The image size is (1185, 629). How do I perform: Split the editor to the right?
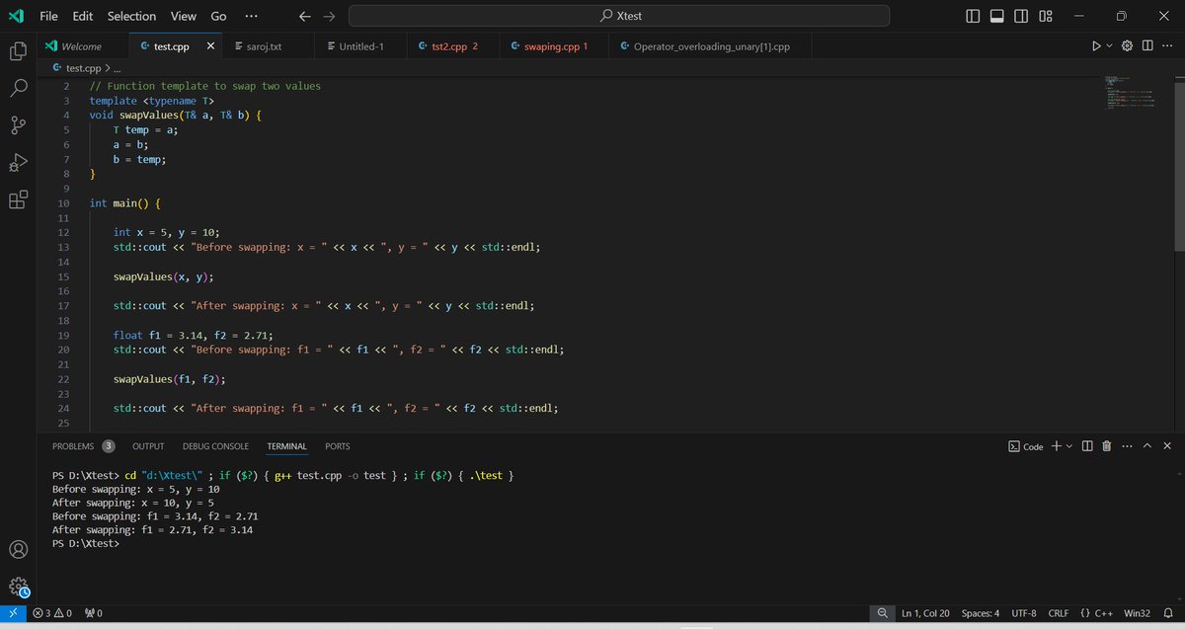(1146, 46)
